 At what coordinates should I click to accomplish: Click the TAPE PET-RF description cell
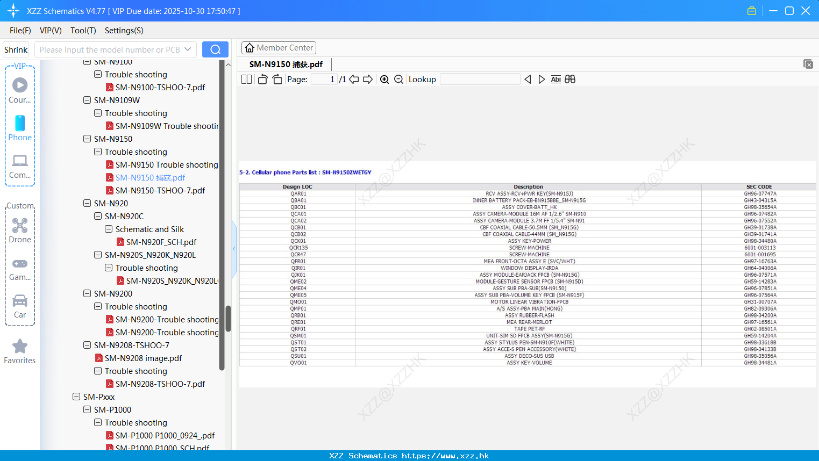[529, 329]
